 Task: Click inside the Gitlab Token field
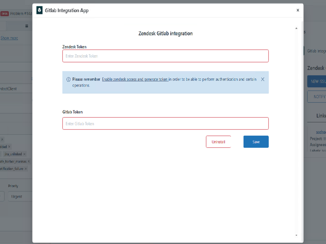(x=165, y=123)
